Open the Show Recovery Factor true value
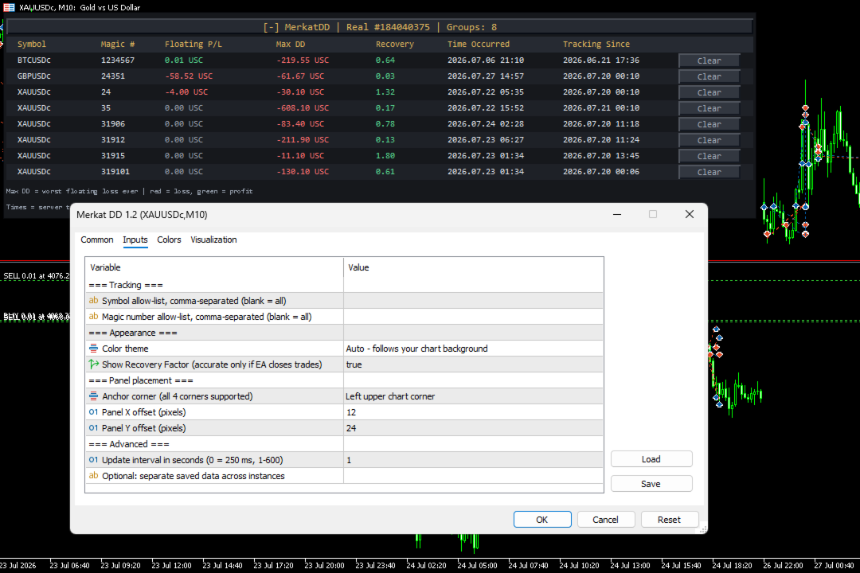 (473, 364)
